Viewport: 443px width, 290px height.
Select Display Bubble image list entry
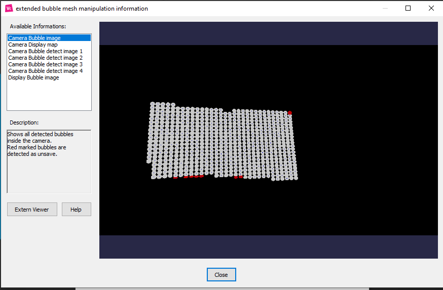pos(33,77)
